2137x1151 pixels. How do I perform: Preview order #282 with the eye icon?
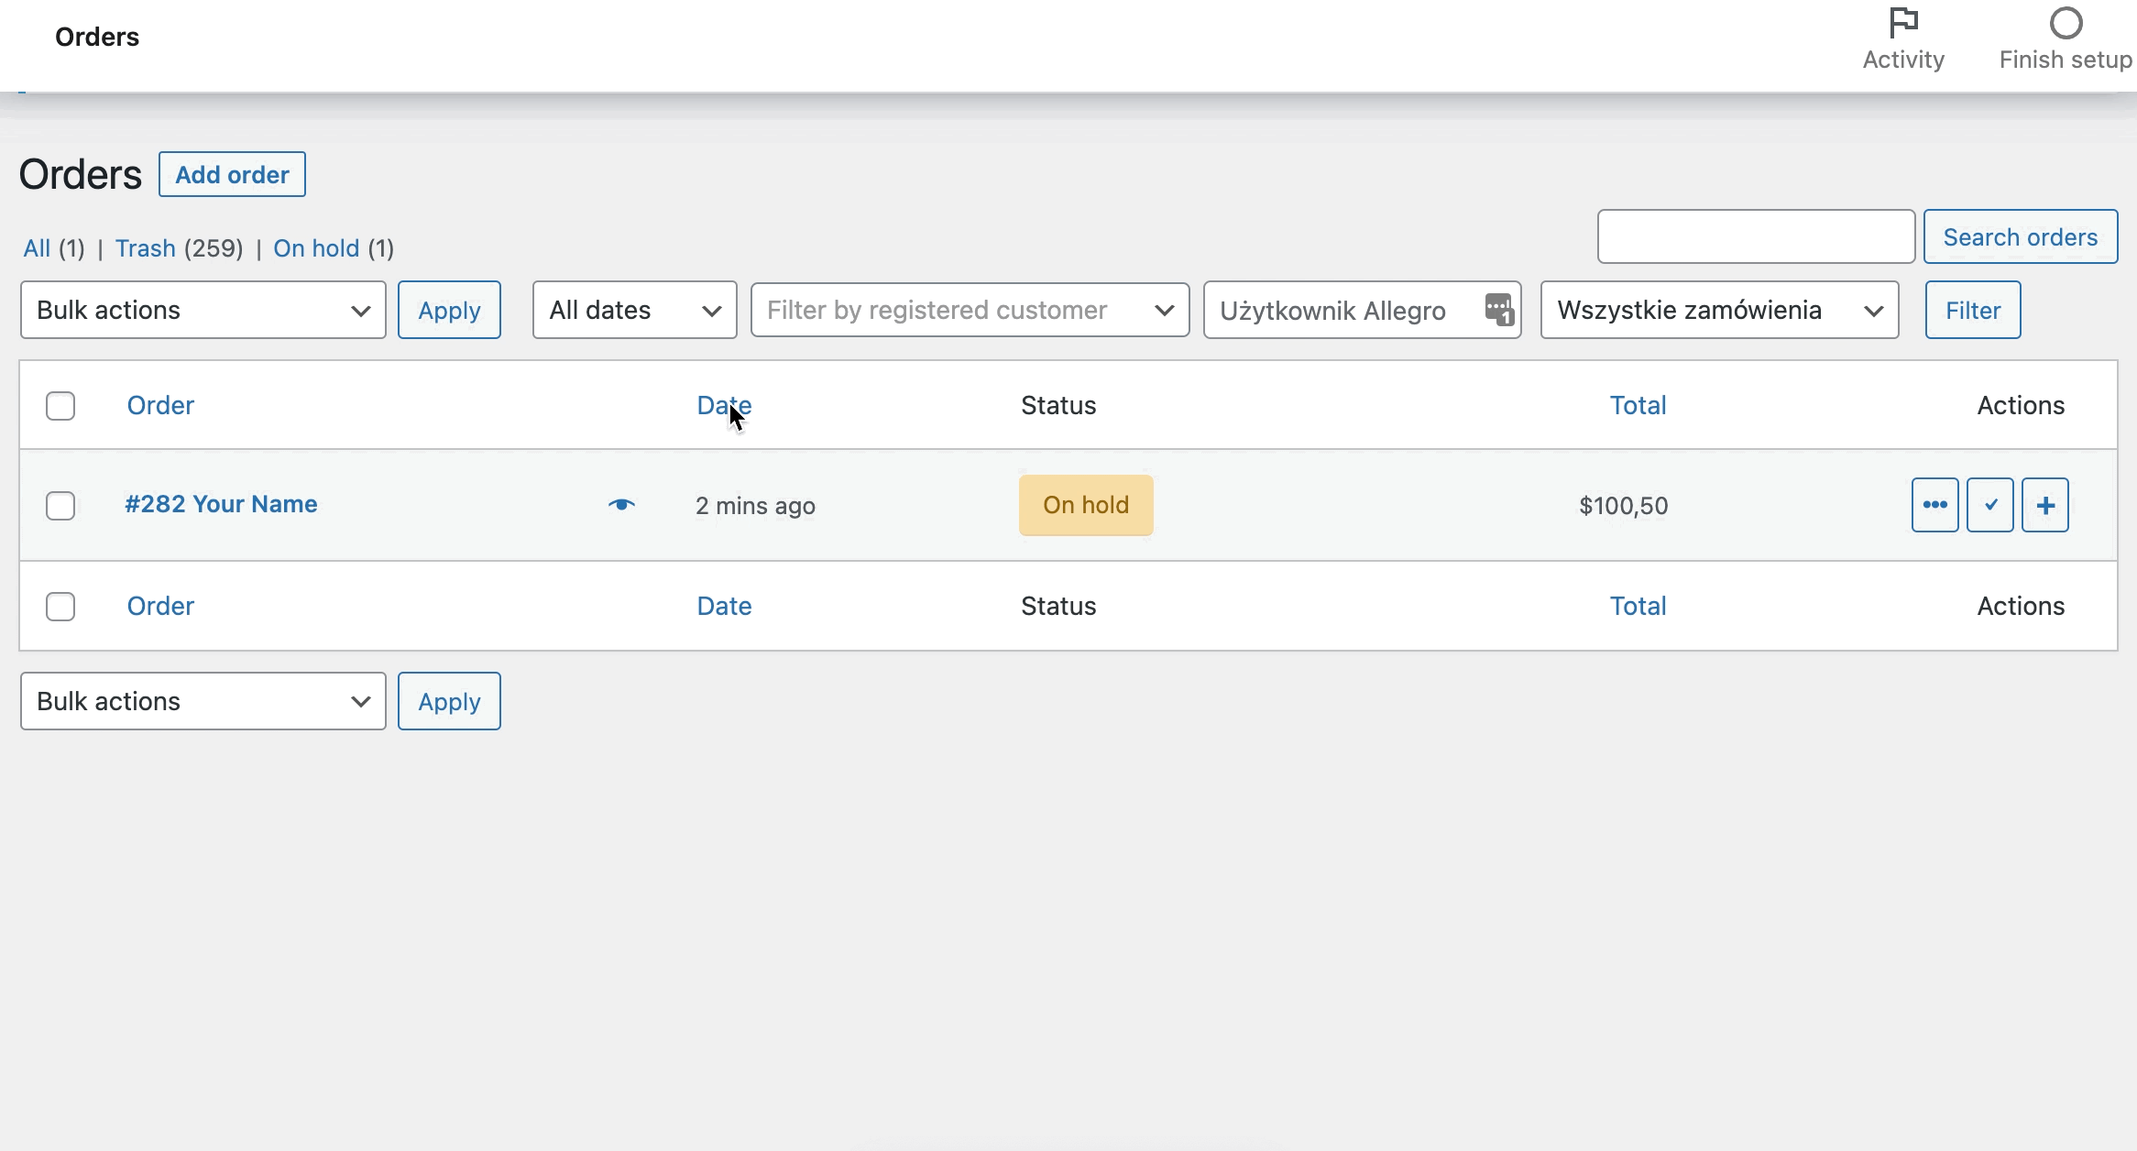pos(621,505)
